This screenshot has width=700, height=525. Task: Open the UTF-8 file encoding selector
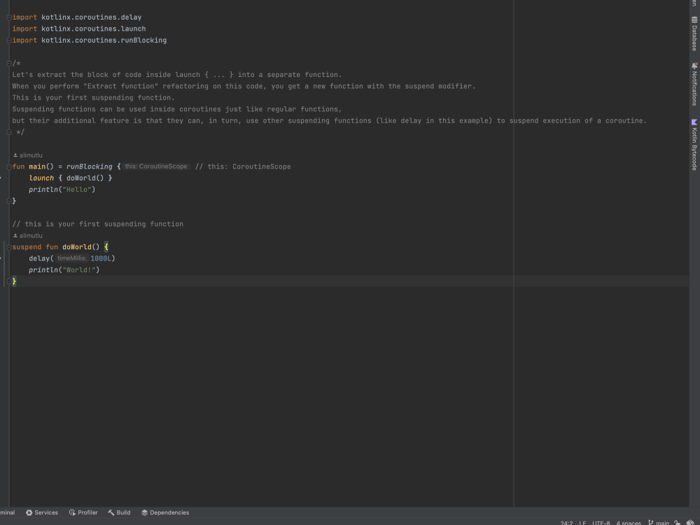(601, 523)
